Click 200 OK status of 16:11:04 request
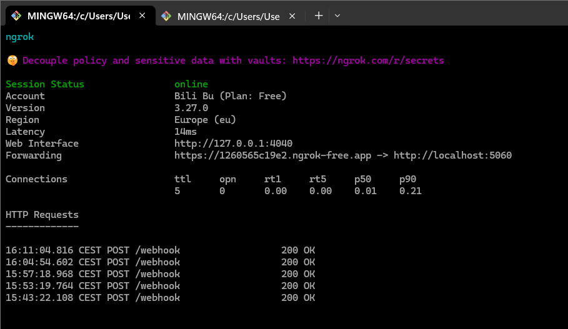Screen dimensions: 568x329 click(x=298, y=250)
